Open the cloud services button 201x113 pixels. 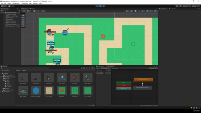pyautogui.click(x=9, y=6)
